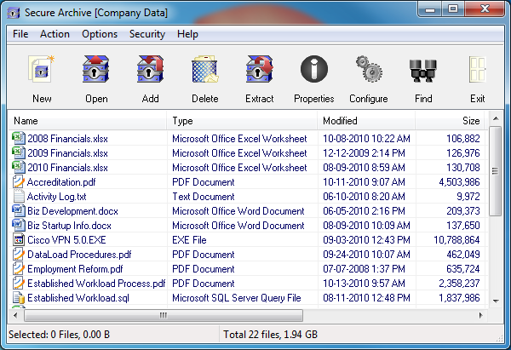Select the file Accreditation.pdf
The height and width of the screenshot is (350, 511).
click(x=61, y=182)
